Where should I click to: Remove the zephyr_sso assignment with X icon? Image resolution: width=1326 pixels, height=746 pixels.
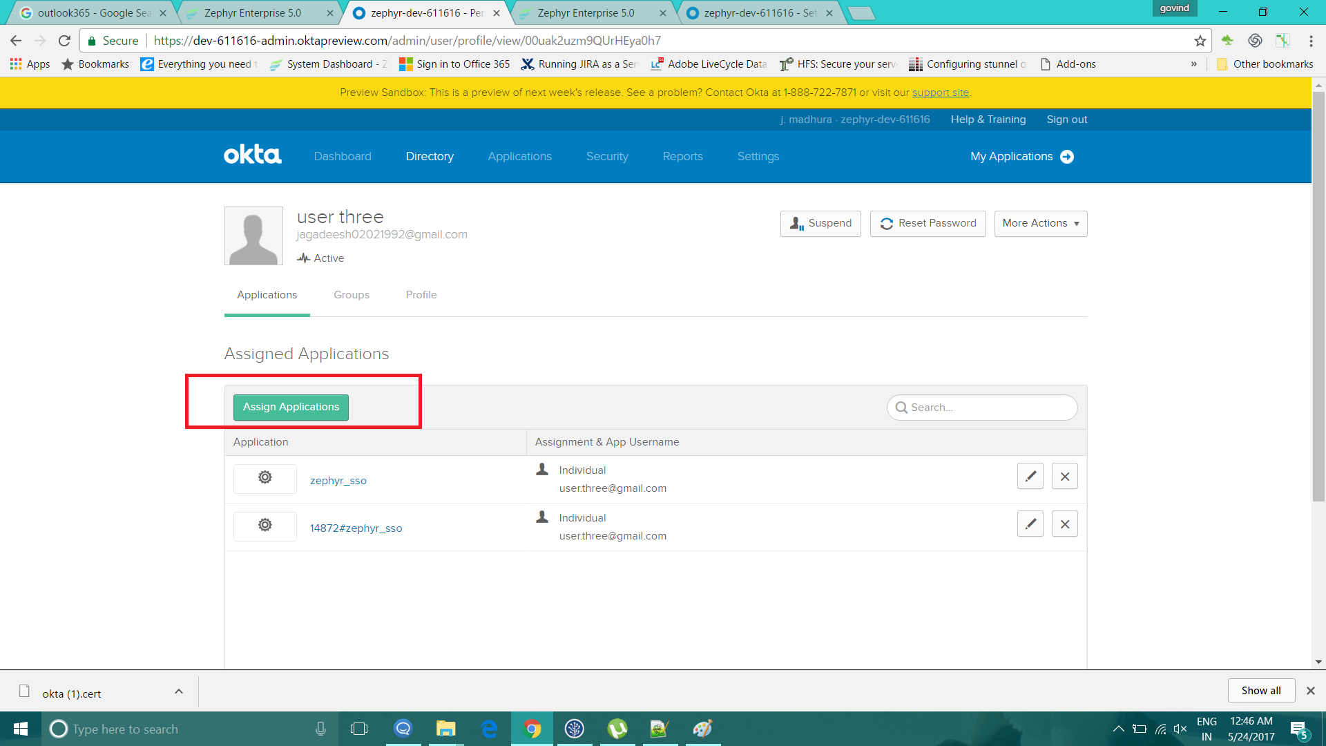(1064, 477)
